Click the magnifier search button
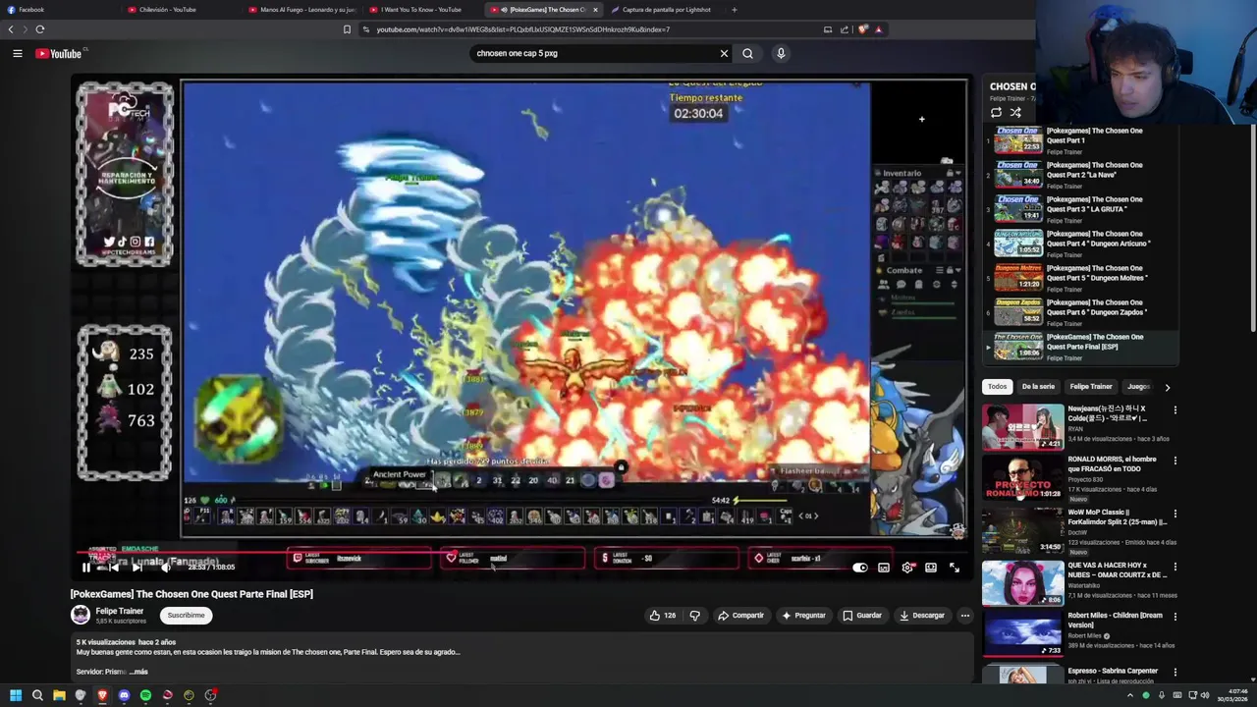Image resolution: width=1257 pixels, height=707 pixels. coord(747,53)
